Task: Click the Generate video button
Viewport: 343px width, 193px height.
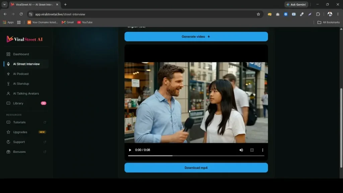Action: (196, 37)
